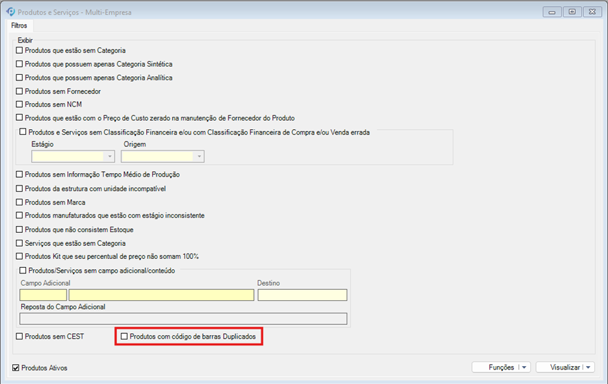Switch to the Filtros tab
The image size is (608, 384).
[x=19, y=25]
